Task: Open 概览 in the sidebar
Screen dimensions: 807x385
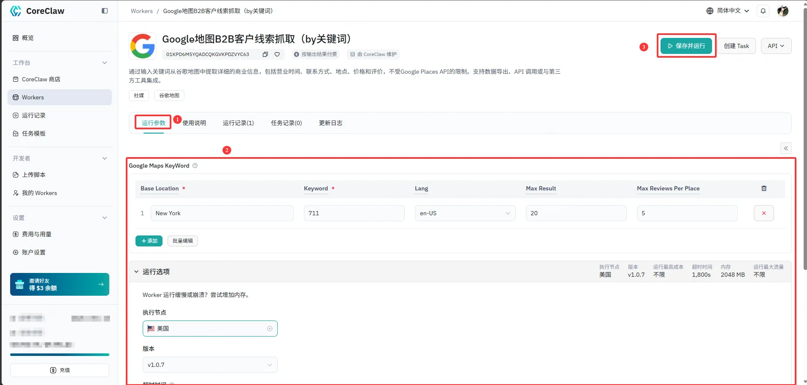Action: [60, 38]
